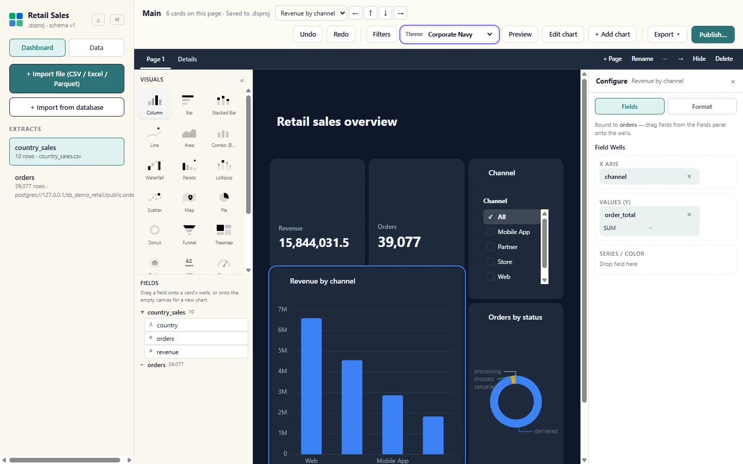This screenshot has height=464, width=743.
Task: Click the Publish button
Action: pyautogui.click(x=713, y=35)
